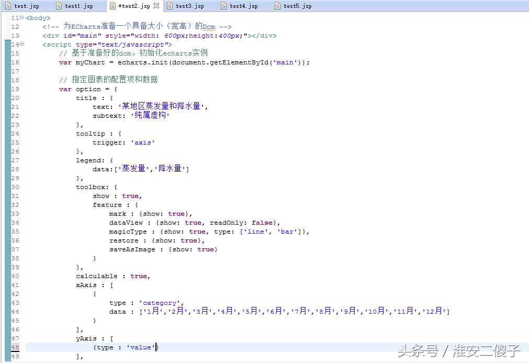
Task: Click the 'restore' property line
Action: 157,241
